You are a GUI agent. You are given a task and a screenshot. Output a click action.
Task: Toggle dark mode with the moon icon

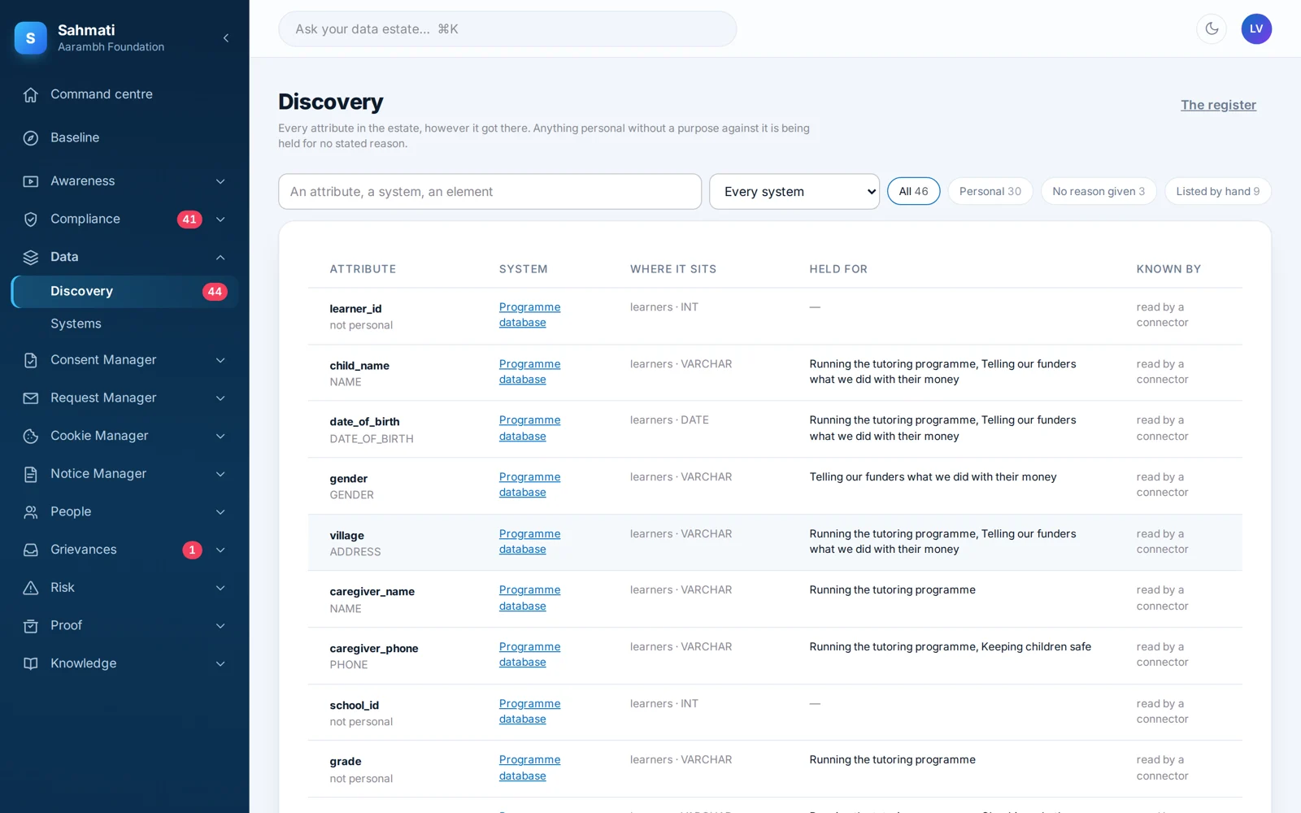click(x=1212, y=28)
